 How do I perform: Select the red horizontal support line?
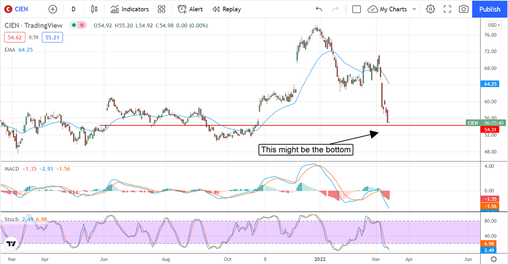(x=169, y=126)
